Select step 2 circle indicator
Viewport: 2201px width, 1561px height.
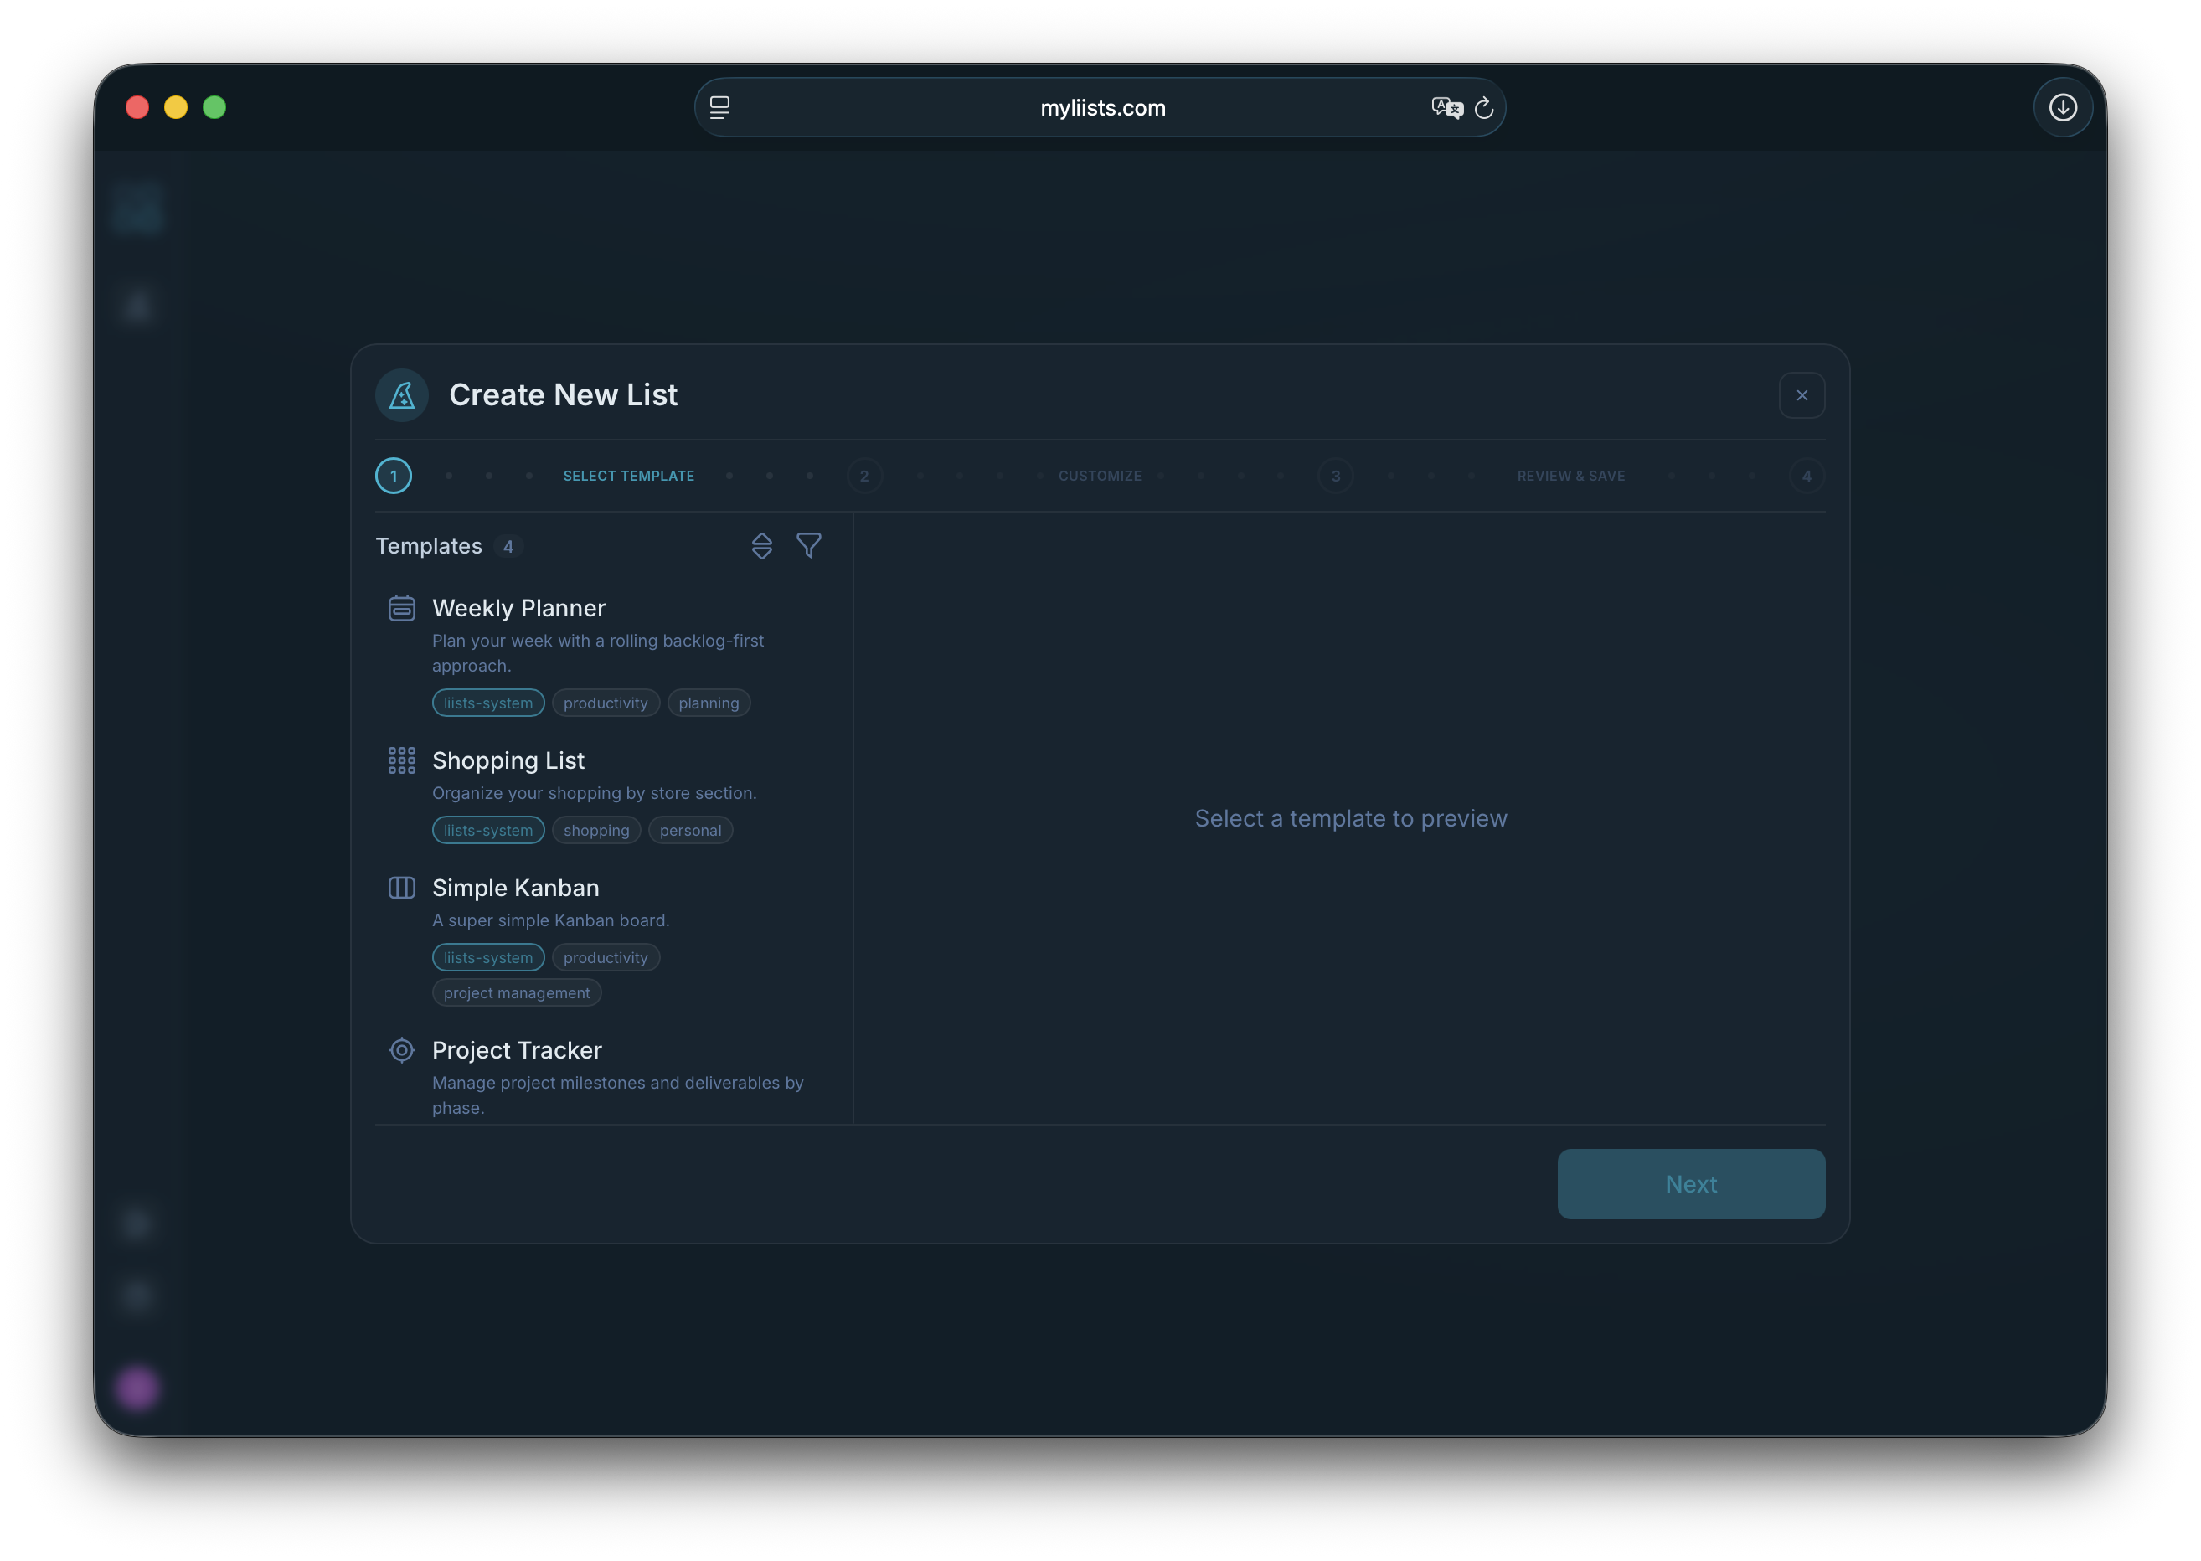[864, 475]
